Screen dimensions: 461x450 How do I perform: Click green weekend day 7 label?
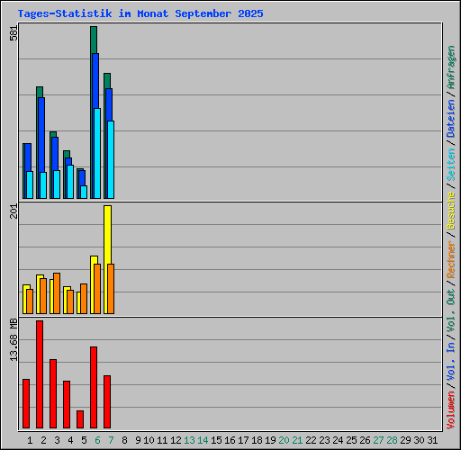coord(111,440)
